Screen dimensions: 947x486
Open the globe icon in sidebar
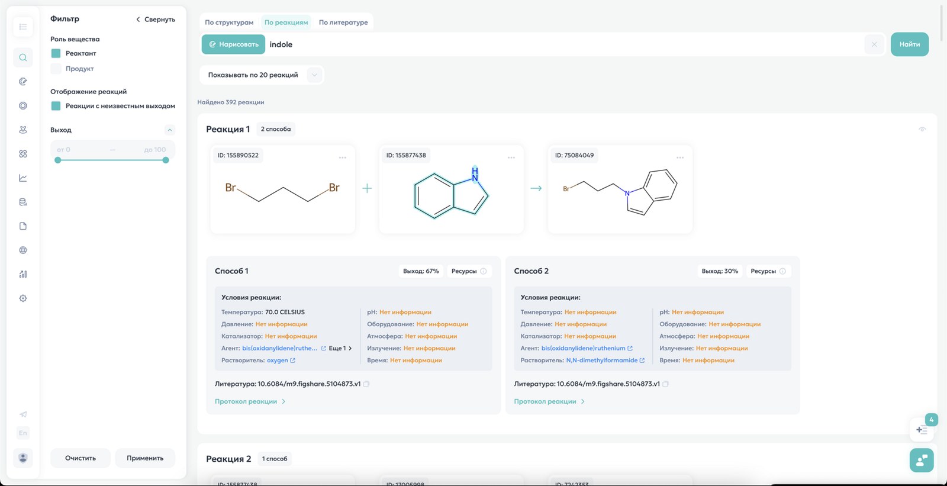pos(23,250)
